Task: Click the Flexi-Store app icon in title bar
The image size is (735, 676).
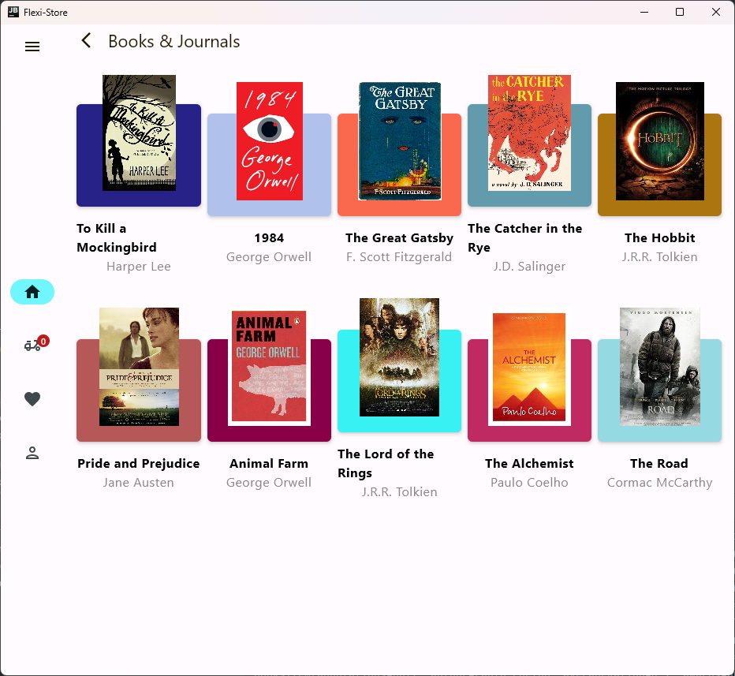Action: point(13,12)
